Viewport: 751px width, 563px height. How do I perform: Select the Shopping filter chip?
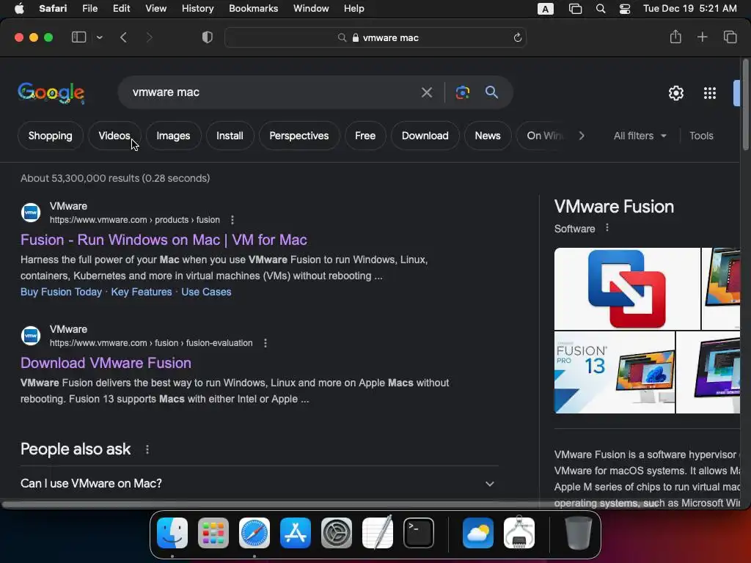(51, 136)
